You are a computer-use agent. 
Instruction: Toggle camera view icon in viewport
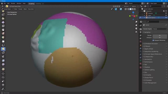[136, 28]
